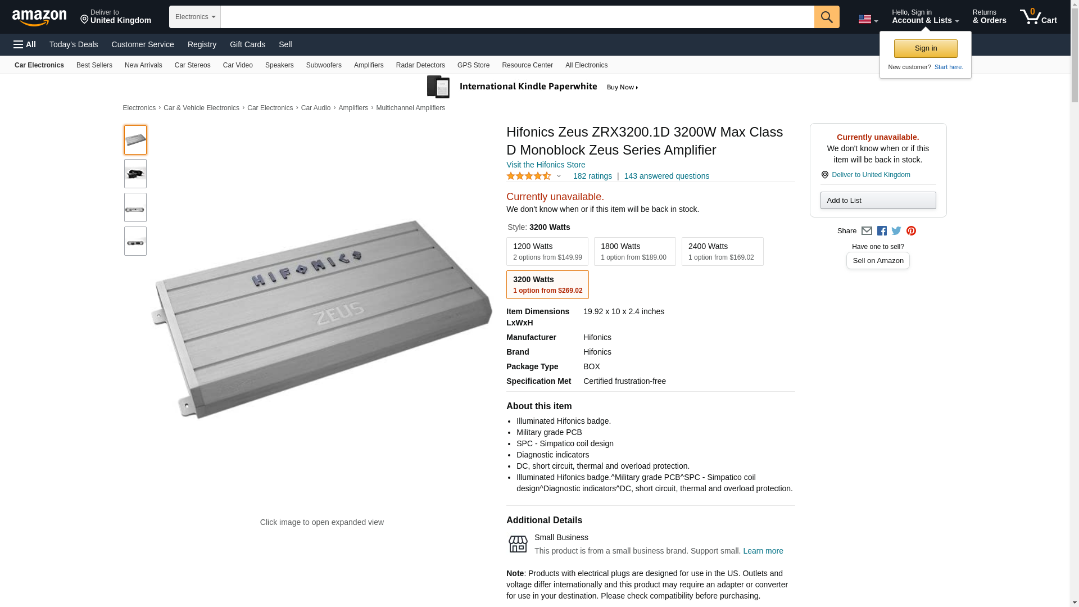Open the shopping cart icon
This screenshot has width=1079, height=607.
click(1038, 17)
